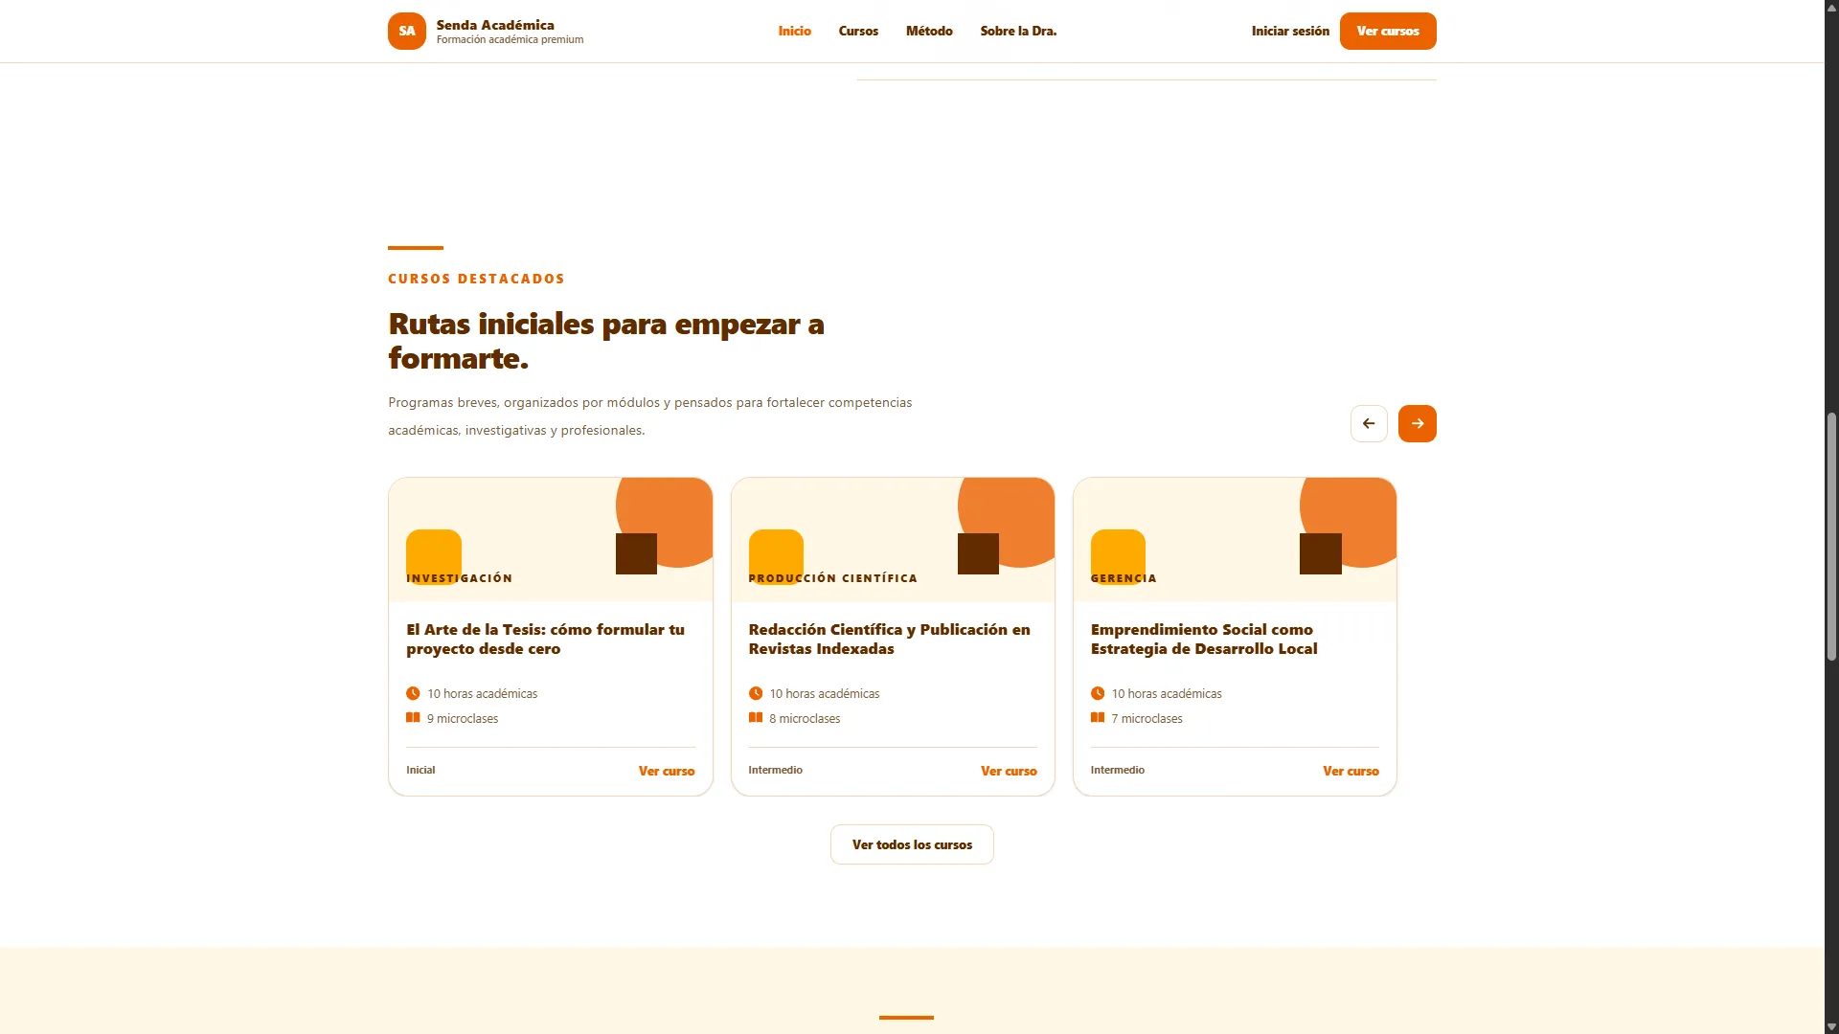Click clock icon on El Arte de la Tesis card
1839x1034 pixels.
(413, 693)
